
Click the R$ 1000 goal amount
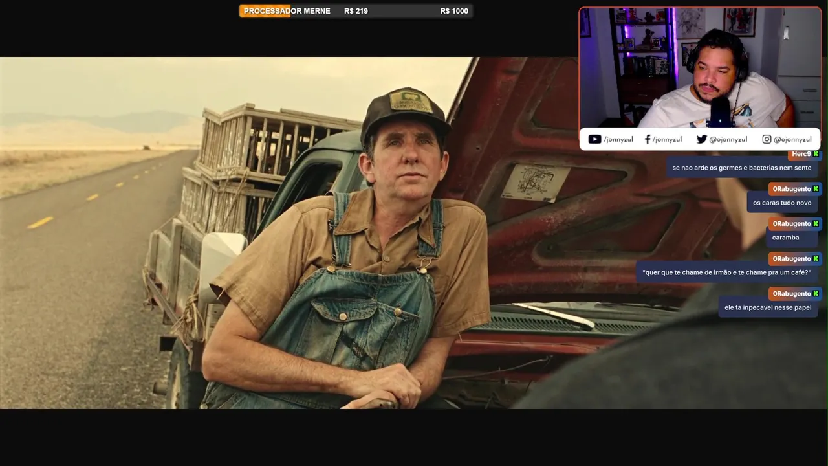click(454, 11)
